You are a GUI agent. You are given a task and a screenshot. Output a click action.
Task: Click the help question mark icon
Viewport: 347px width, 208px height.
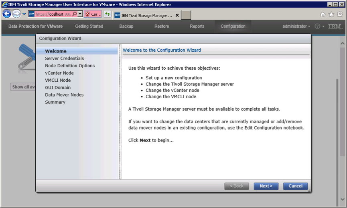click(317, 26)
